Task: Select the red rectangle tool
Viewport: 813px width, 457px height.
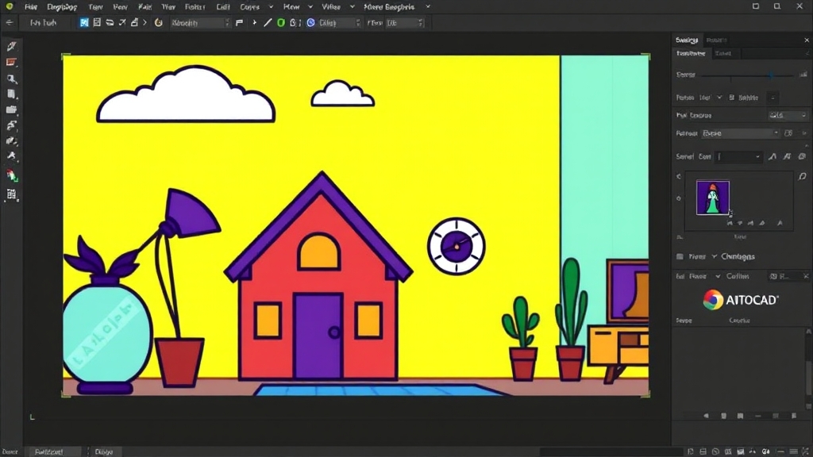Action: [x=12, y=63]
